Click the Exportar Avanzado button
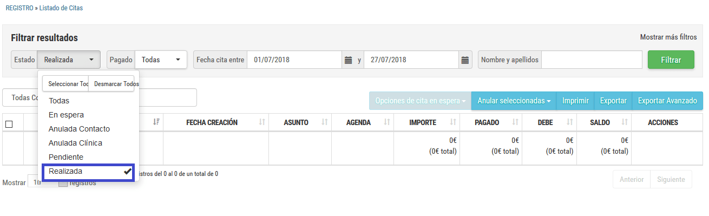The width and height of the screenshot is (709, 216). pos(667,101)
